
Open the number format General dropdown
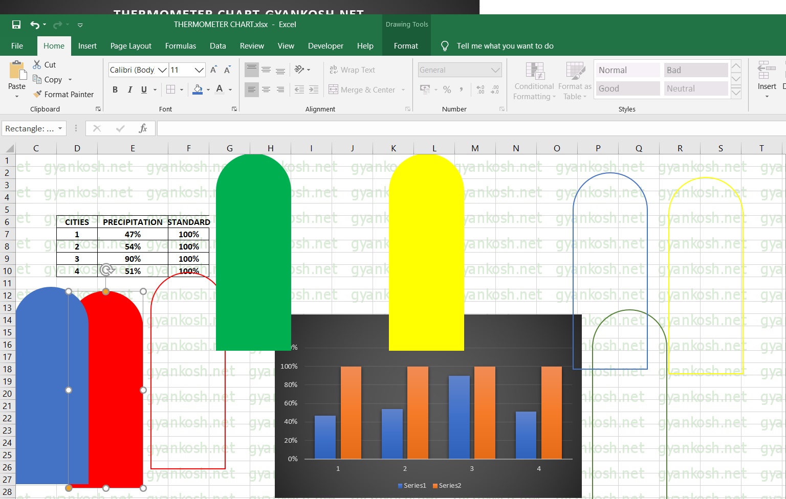coord(495,70)
